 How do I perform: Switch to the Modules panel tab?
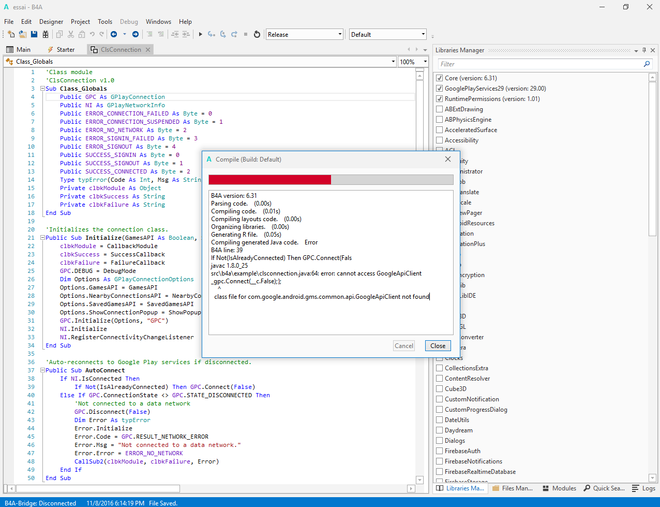560,488
